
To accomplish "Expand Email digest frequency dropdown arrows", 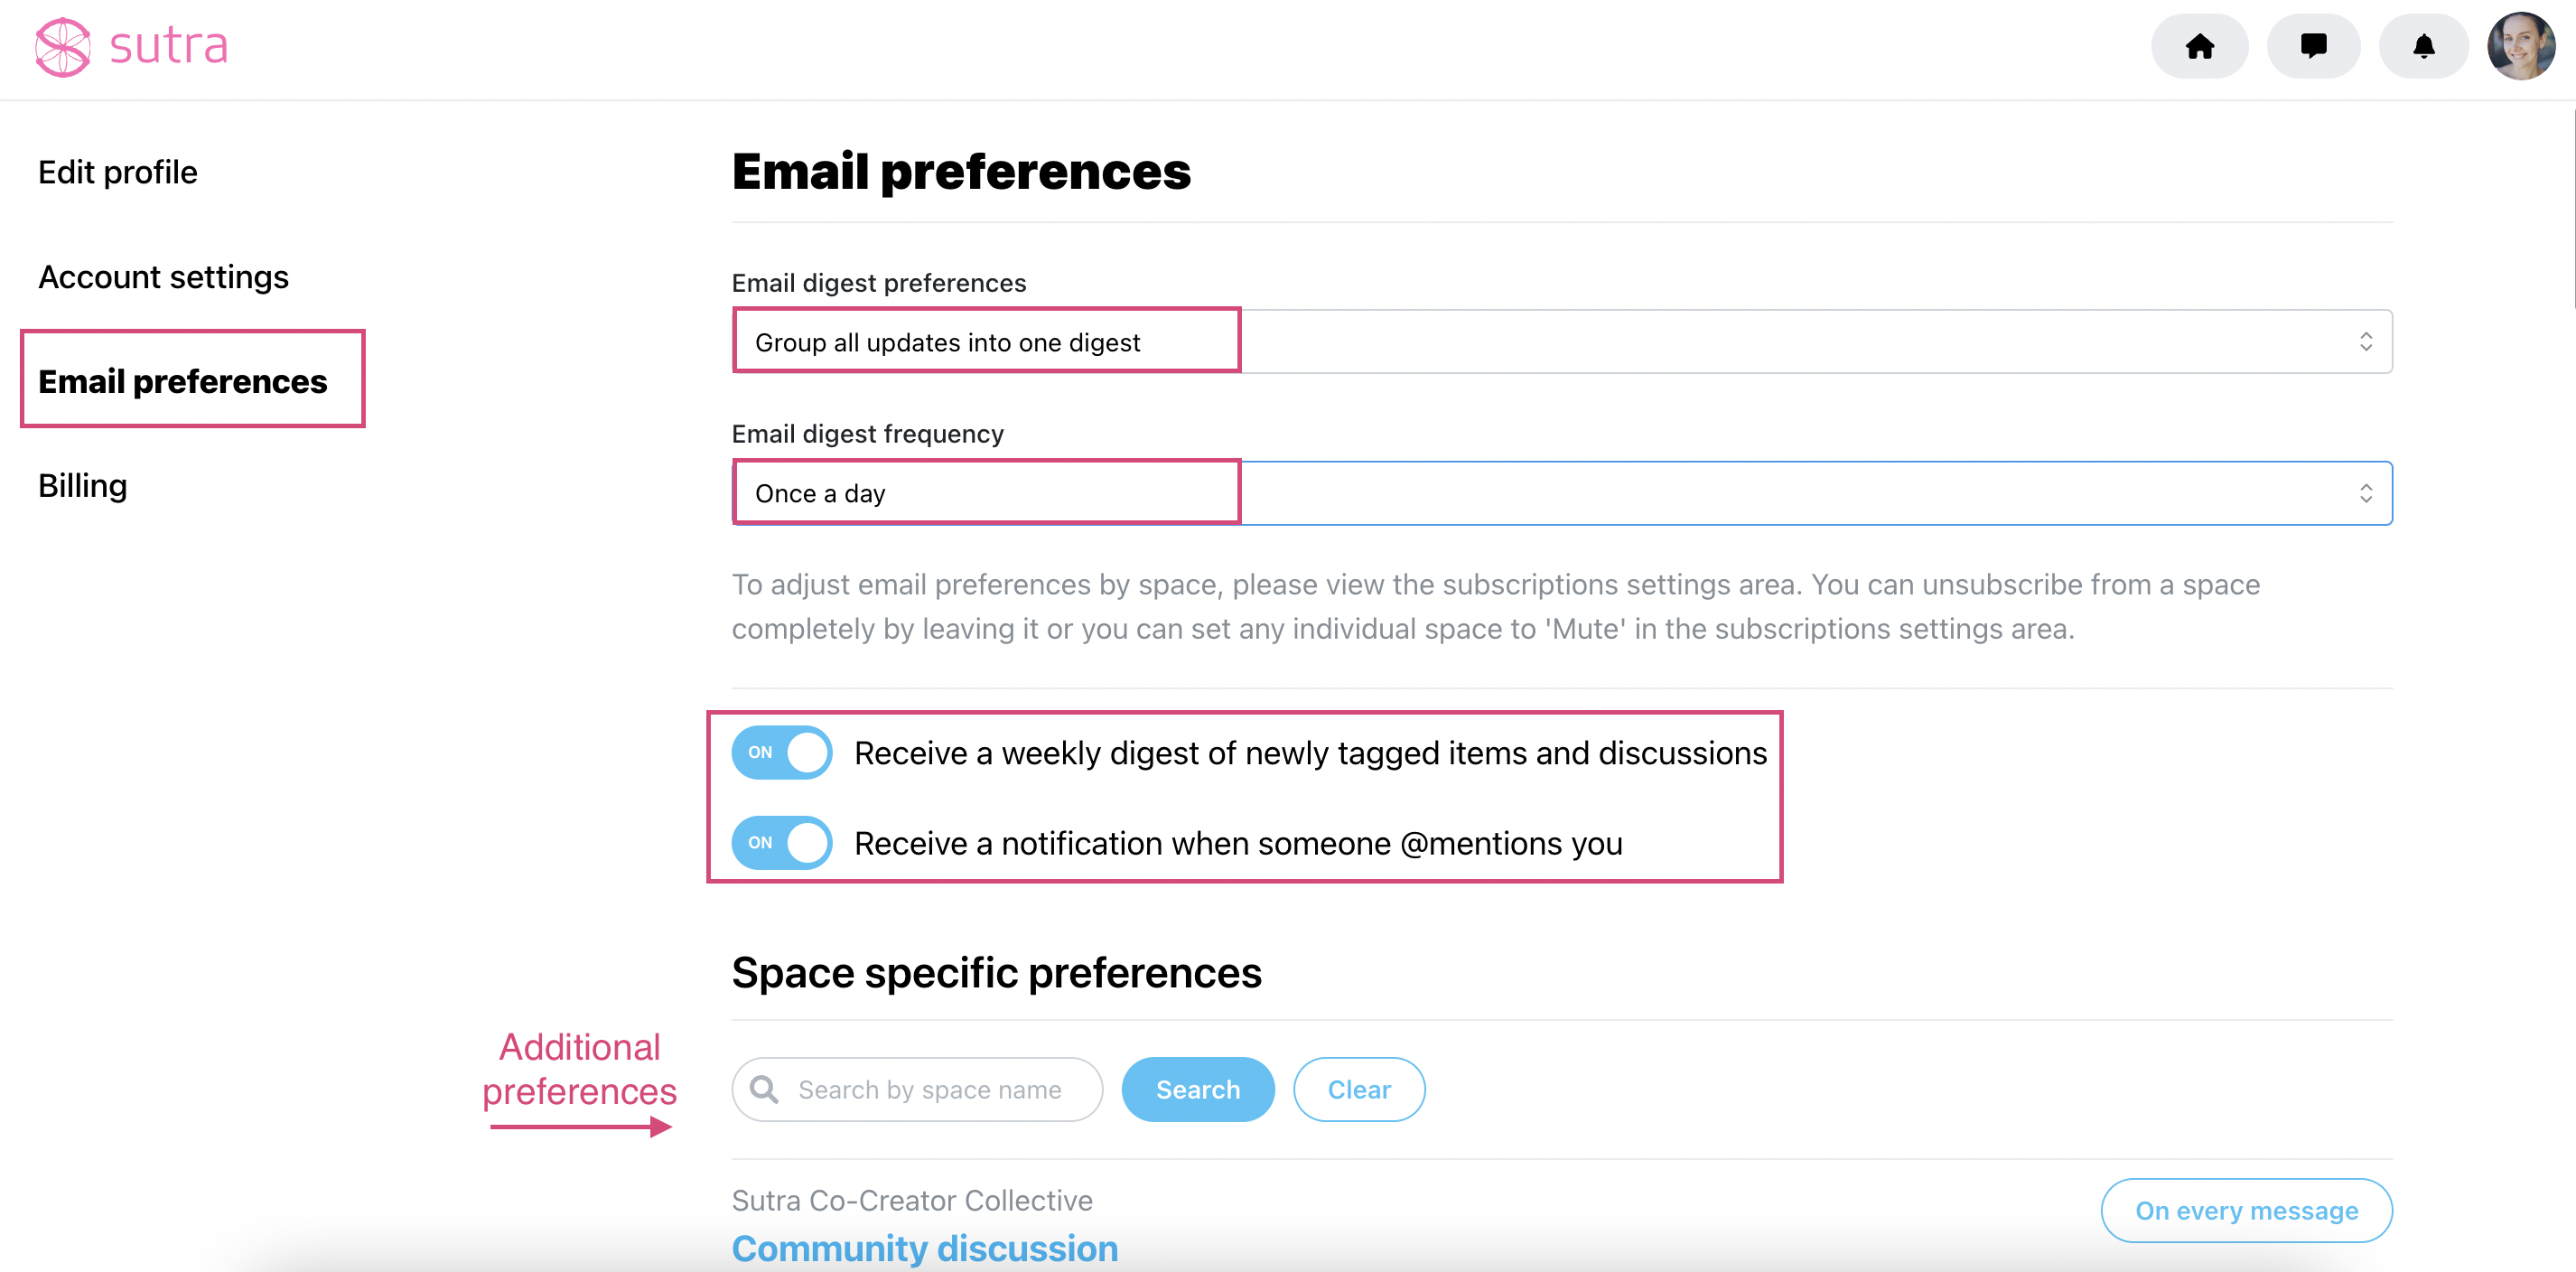I will 2366,493.
